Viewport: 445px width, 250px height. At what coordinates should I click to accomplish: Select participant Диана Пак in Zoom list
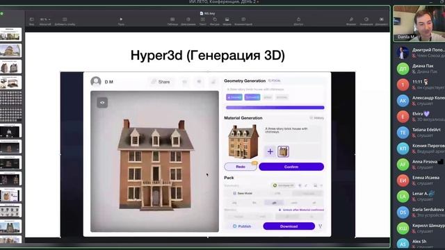420,69
